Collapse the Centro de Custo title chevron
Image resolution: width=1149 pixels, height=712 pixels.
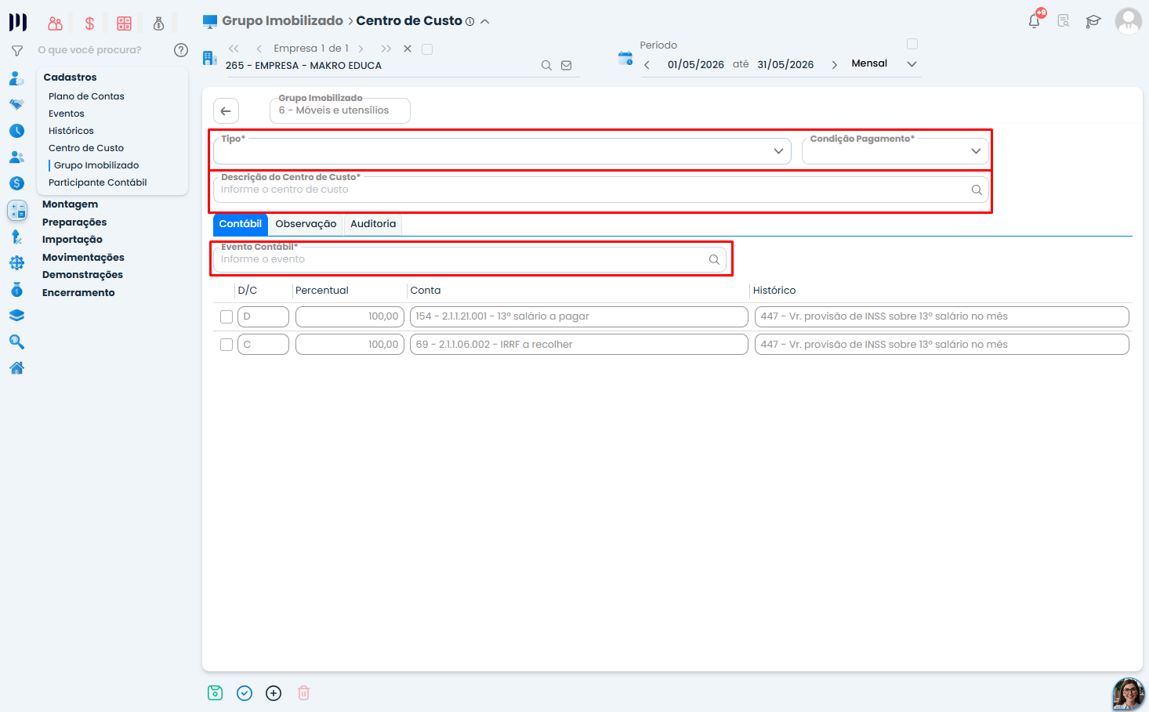click(485, 22)
